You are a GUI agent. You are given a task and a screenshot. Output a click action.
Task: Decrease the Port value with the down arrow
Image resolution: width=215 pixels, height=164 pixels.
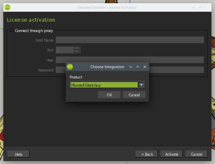(x=77, y=51)
